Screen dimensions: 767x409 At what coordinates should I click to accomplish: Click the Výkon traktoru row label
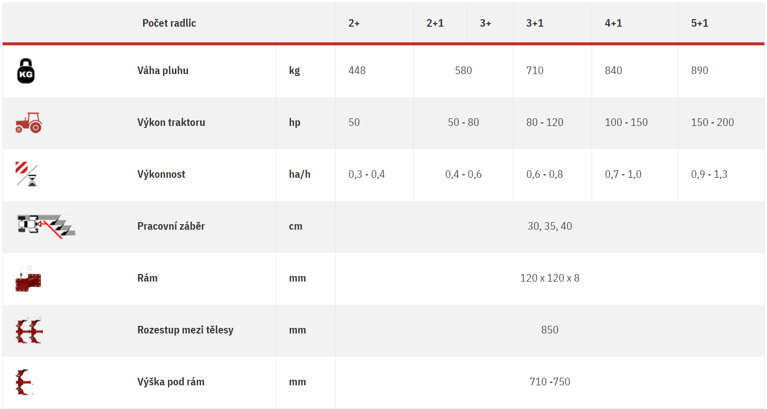point(171,122)
